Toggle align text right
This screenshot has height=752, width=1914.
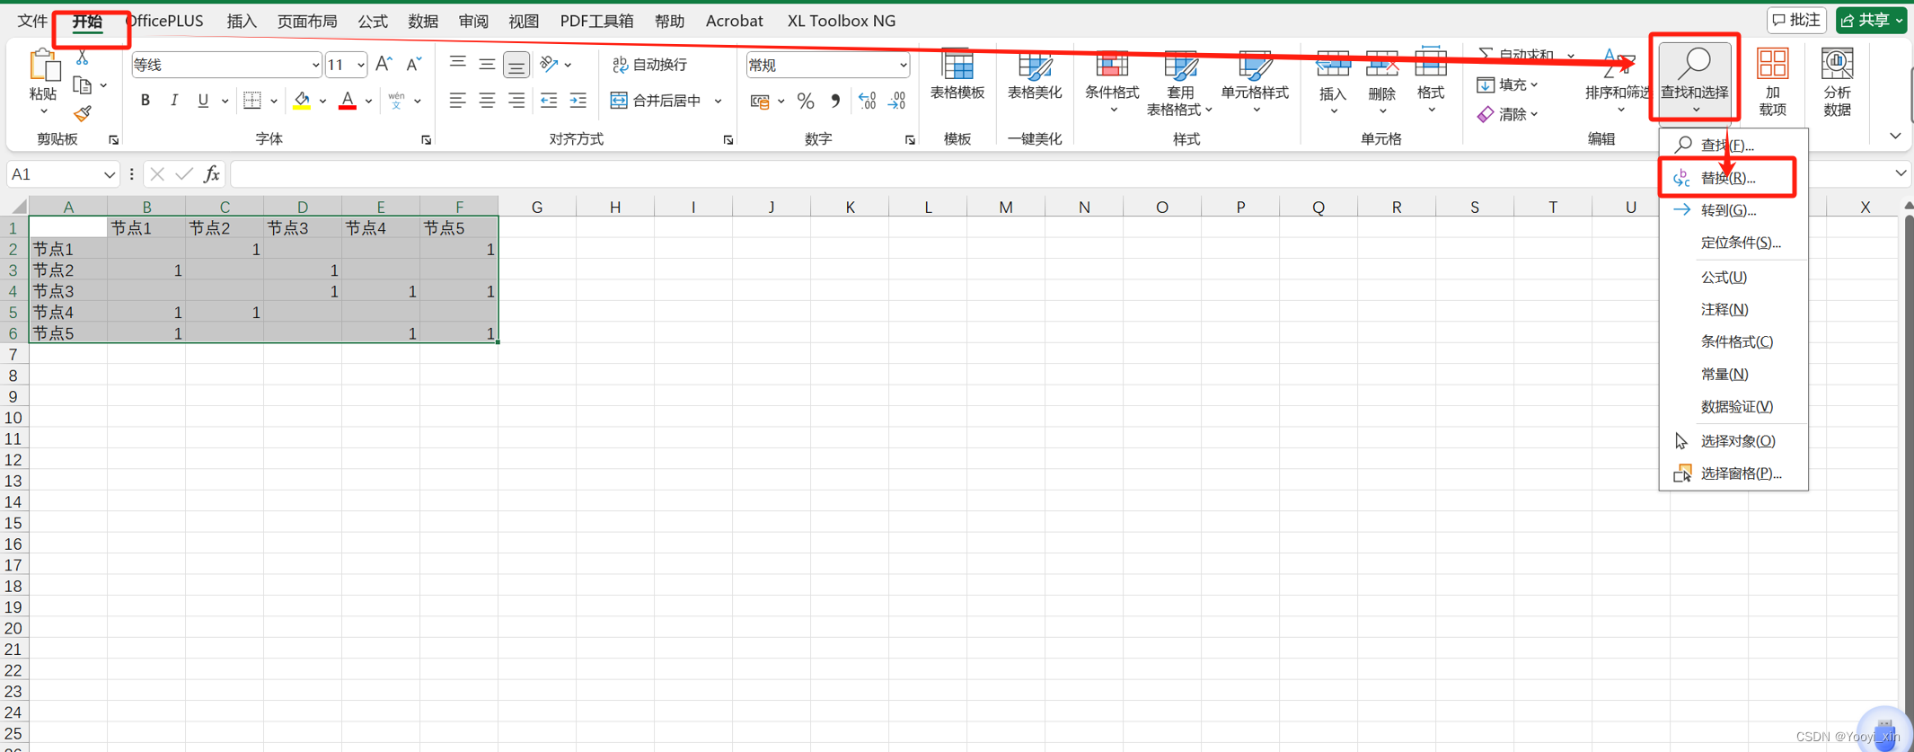pyautogui.click(x=516, y=101)
